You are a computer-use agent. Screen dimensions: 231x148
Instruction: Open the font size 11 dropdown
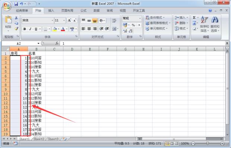pos(64,21)
